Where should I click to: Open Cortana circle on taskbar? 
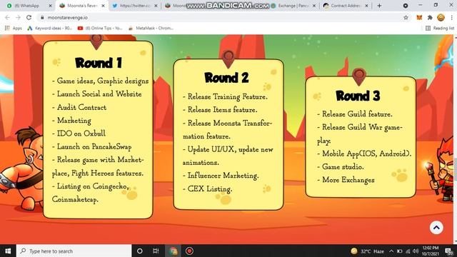pos(140,251)
